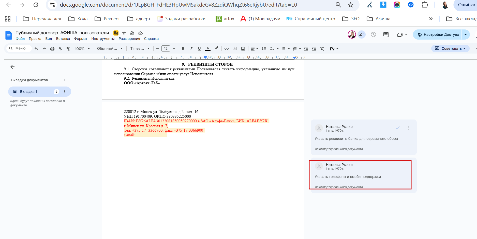Open input tools language dropdown

tap(334, 49)
